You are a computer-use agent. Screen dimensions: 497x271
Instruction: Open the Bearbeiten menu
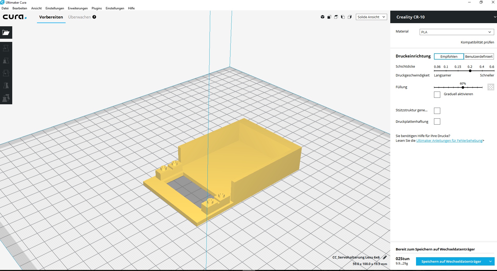(x=20, y=8)
